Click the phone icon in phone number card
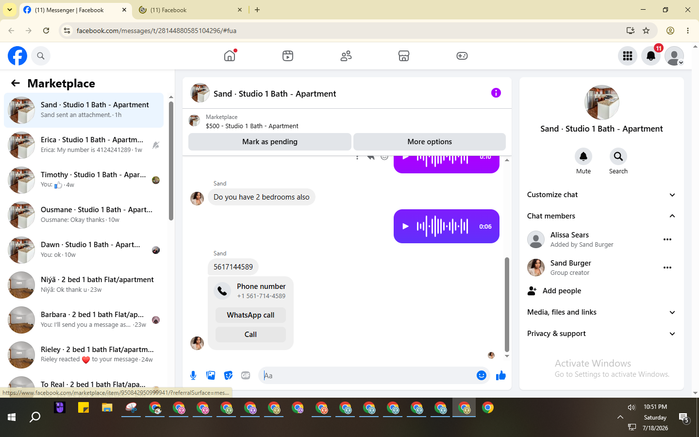 [222, 291]
